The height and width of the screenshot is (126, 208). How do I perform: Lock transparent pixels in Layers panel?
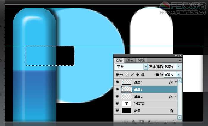pyautogui.click(x=127, y=75)
